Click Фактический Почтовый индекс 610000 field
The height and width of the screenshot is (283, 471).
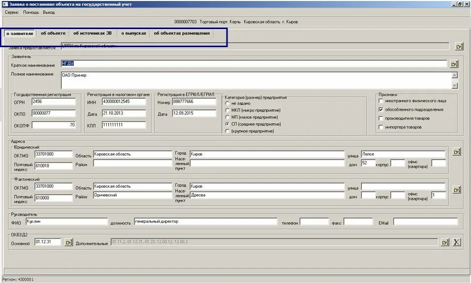[53, 198]
